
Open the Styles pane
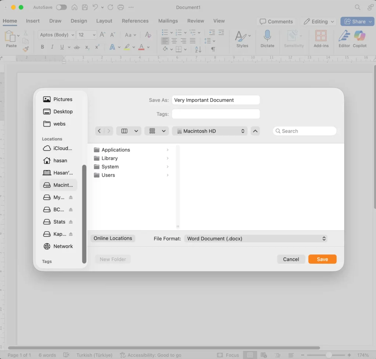241,39
